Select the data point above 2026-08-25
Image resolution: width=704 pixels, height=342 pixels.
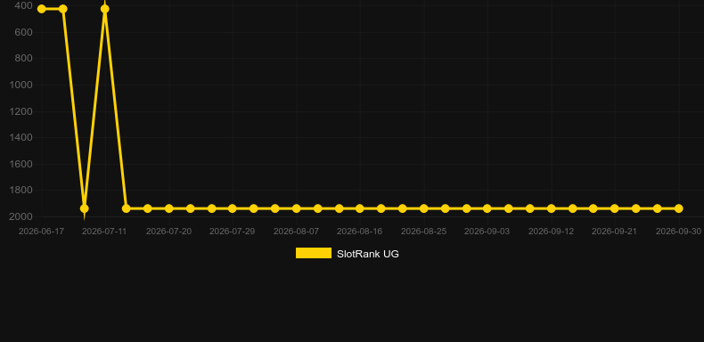tap(423, 208)
